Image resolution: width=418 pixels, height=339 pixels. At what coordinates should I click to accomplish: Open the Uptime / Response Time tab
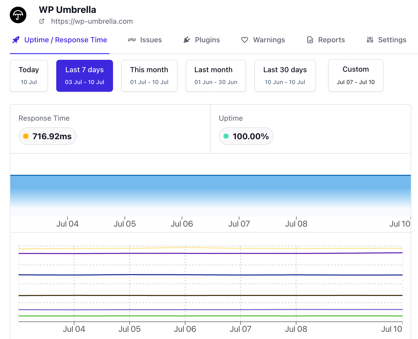60,40
